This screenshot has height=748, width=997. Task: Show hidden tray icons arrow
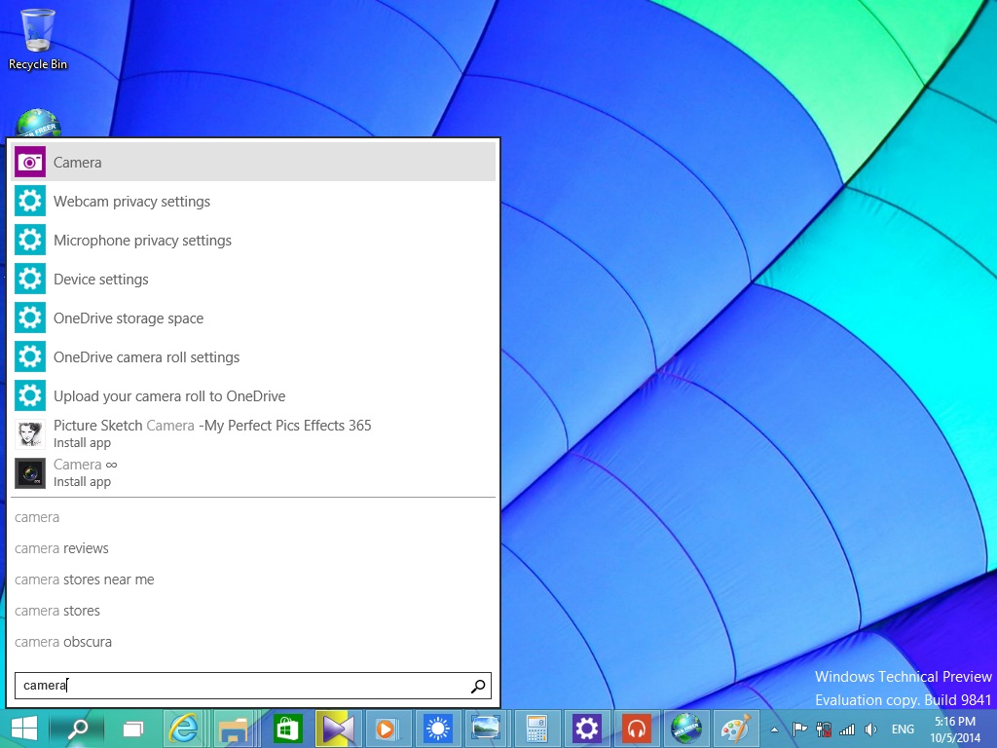pyautogui.click(x=774, y=729)
